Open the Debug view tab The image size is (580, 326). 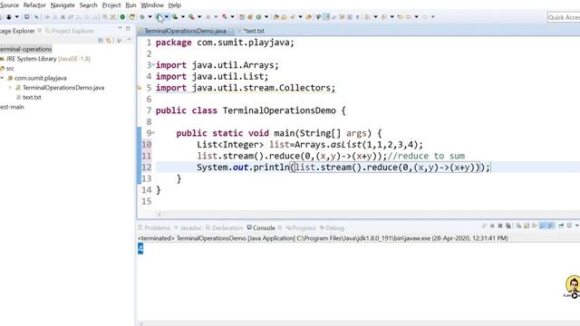pyautogui.click(x=333, y=227)
